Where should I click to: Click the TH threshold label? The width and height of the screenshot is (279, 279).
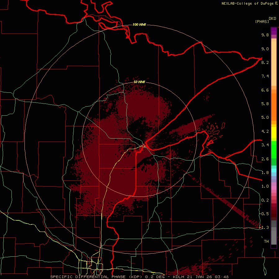(266, 241)
